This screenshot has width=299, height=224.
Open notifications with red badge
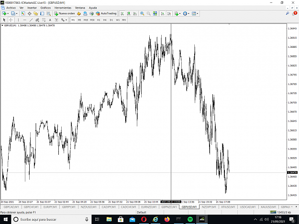(x=295, y=13)
